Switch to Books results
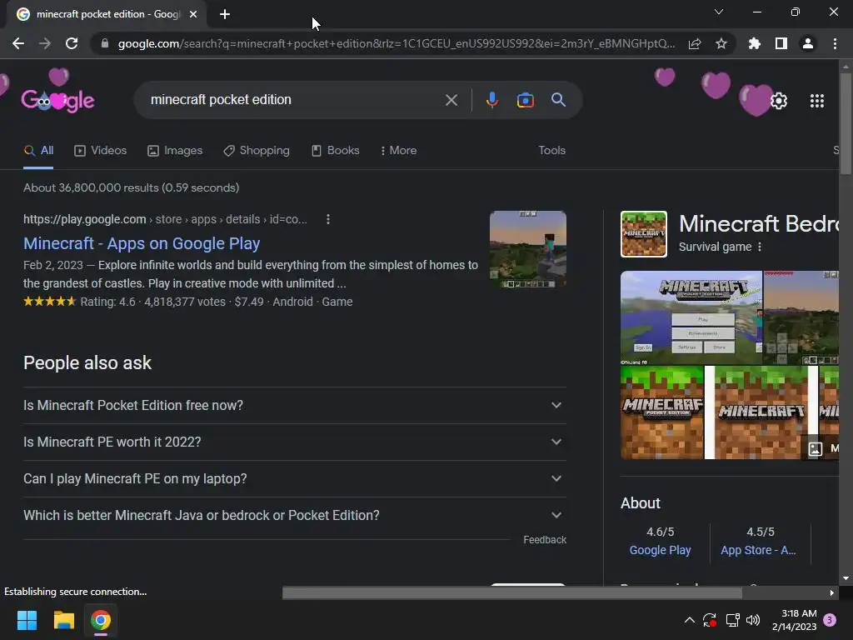Screen dimensions: 853x640 [x=335, y=150]
